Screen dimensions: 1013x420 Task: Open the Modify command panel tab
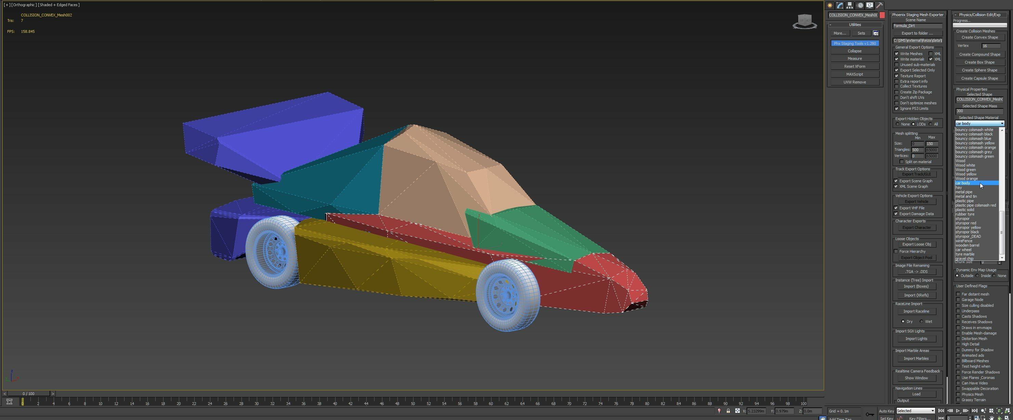pyautogui.click(x=840, y=5)
